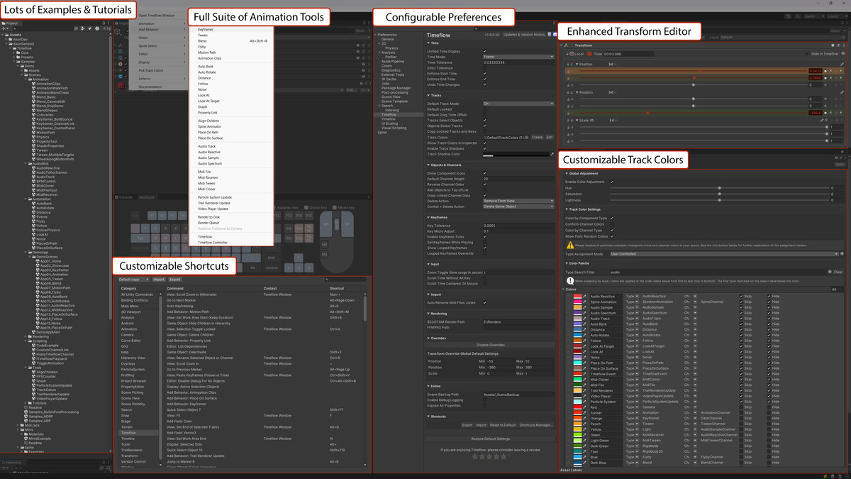Click the eyedropper in the Midi Cloner color row

pyautogui.click(x=585, y=380)
